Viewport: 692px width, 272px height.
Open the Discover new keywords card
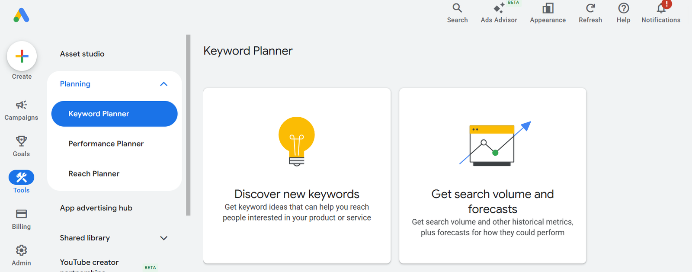click(297, 176)
